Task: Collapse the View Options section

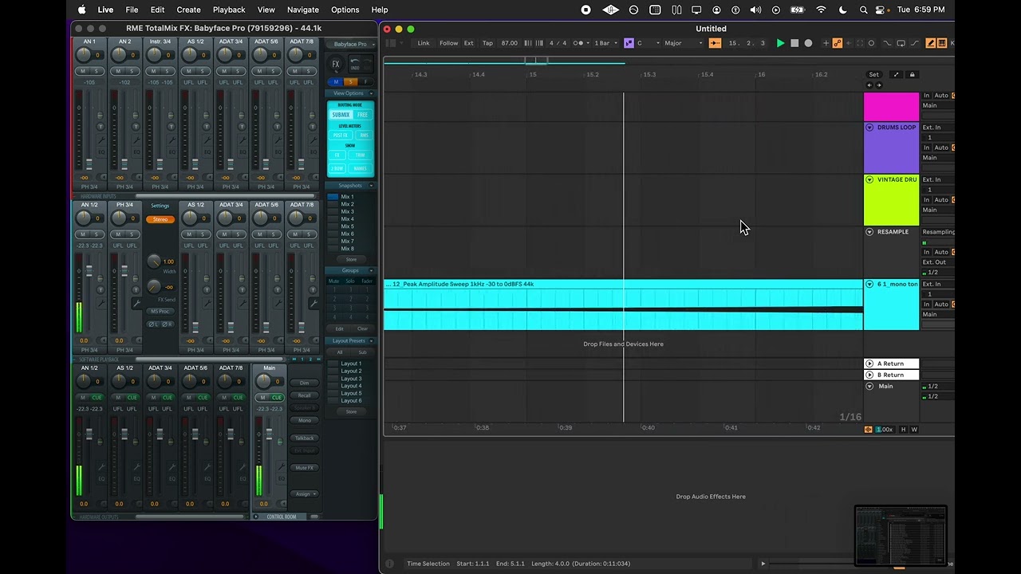Action: [x=372, y=93]
